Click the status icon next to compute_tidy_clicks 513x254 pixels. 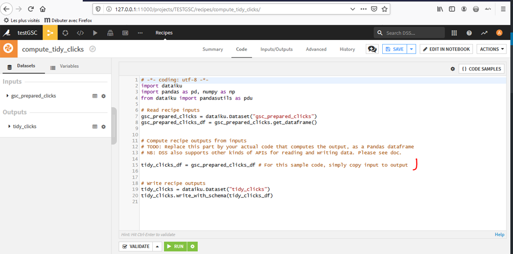(x=93, y=49)
